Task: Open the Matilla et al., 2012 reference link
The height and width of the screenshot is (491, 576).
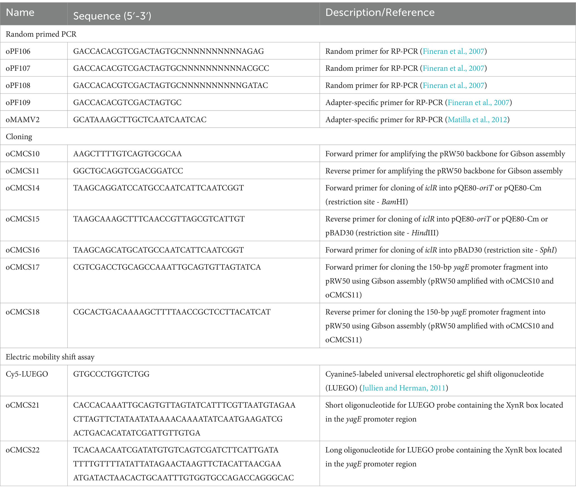Action: click(x=477, y=119)
